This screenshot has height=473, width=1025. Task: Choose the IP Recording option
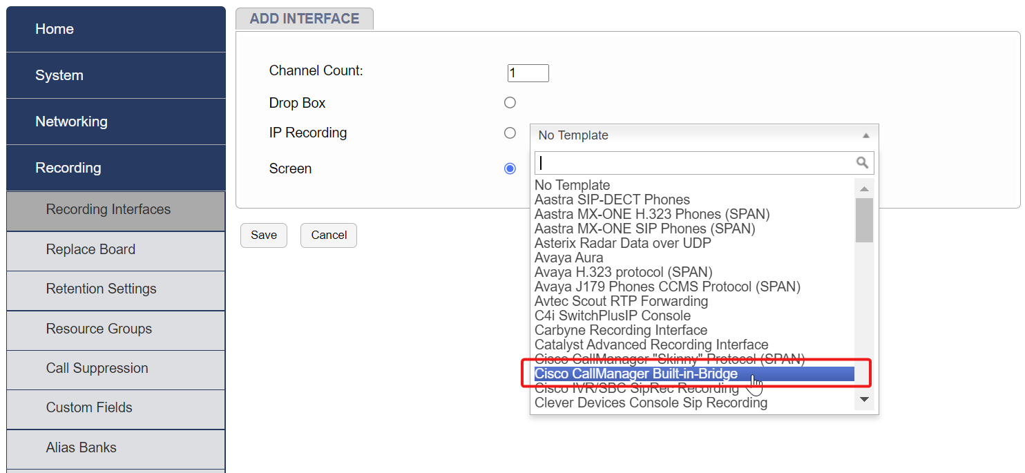click(x=510, y=133)
